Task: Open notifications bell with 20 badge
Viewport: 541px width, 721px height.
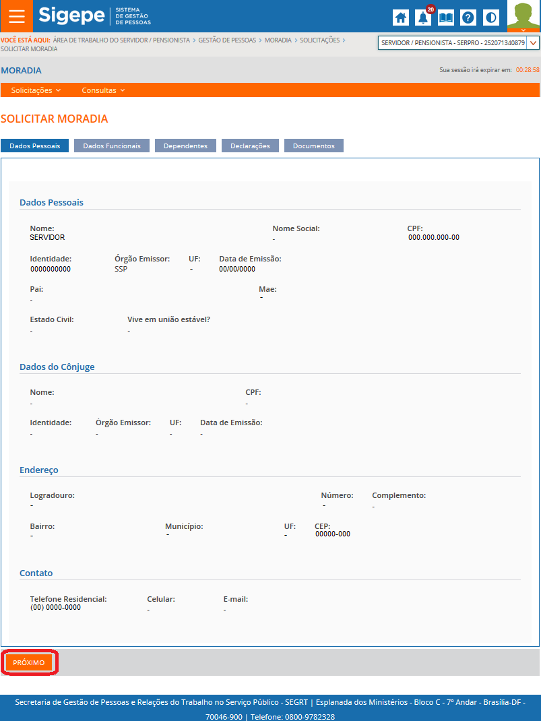Action: point(423,18)
